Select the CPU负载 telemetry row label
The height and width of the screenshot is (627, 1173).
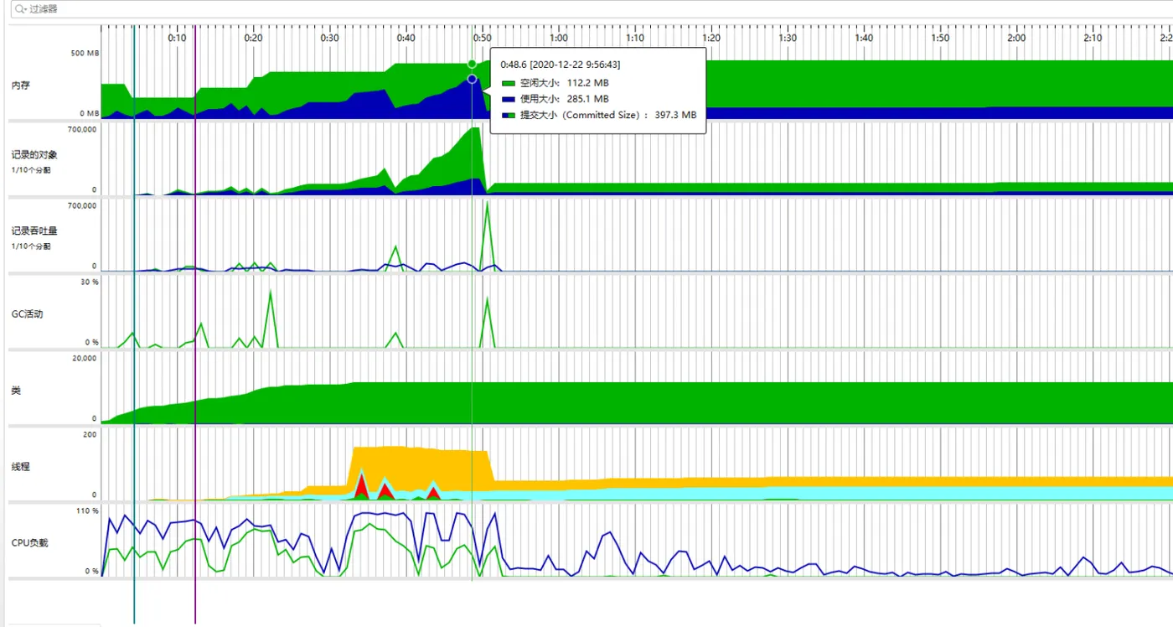tap(30, 543)
